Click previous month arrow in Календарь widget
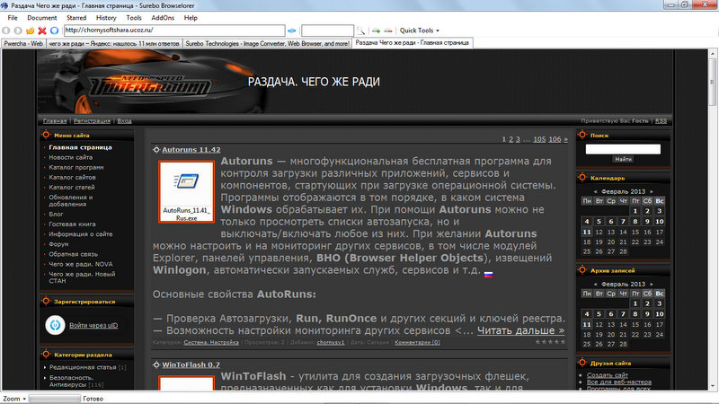This screenshot has width=719, height=404. coord(596,191)
